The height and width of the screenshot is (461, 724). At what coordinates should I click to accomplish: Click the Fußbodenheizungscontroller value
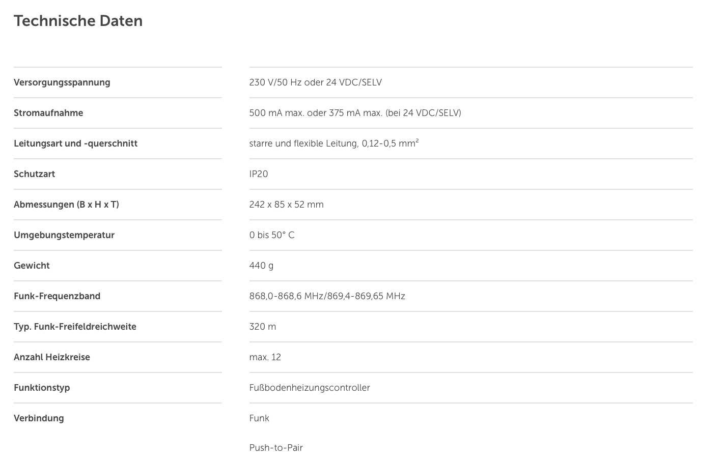[x=310, y=388]
